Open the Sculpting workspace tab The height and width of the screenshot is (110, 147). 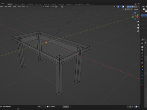(x=23, y=4)
